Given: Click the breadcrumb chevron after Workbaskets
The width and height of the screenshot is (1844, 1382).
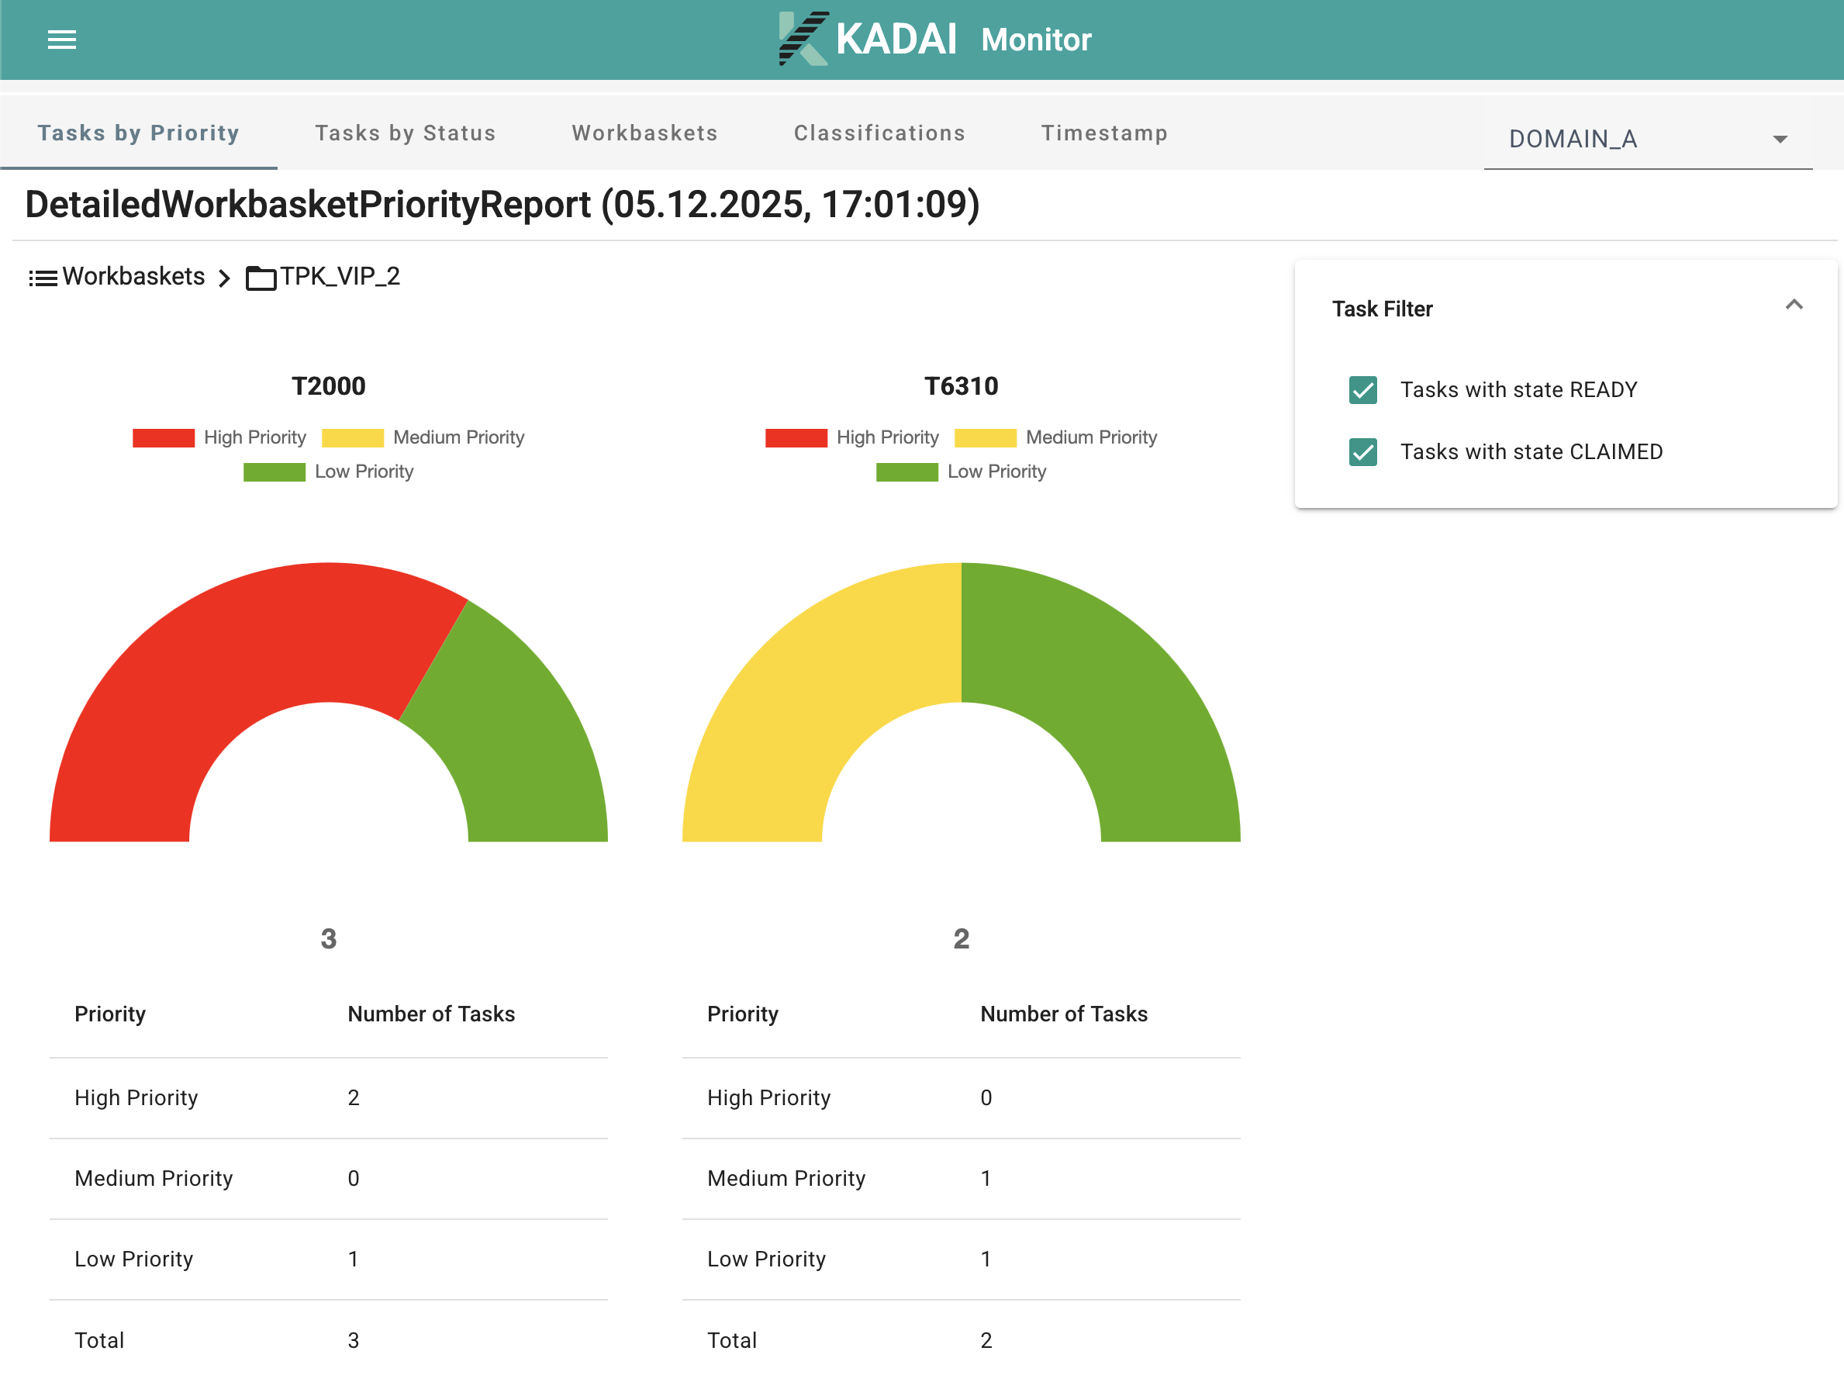Looking at the screenshot, I should click(223, 278).
